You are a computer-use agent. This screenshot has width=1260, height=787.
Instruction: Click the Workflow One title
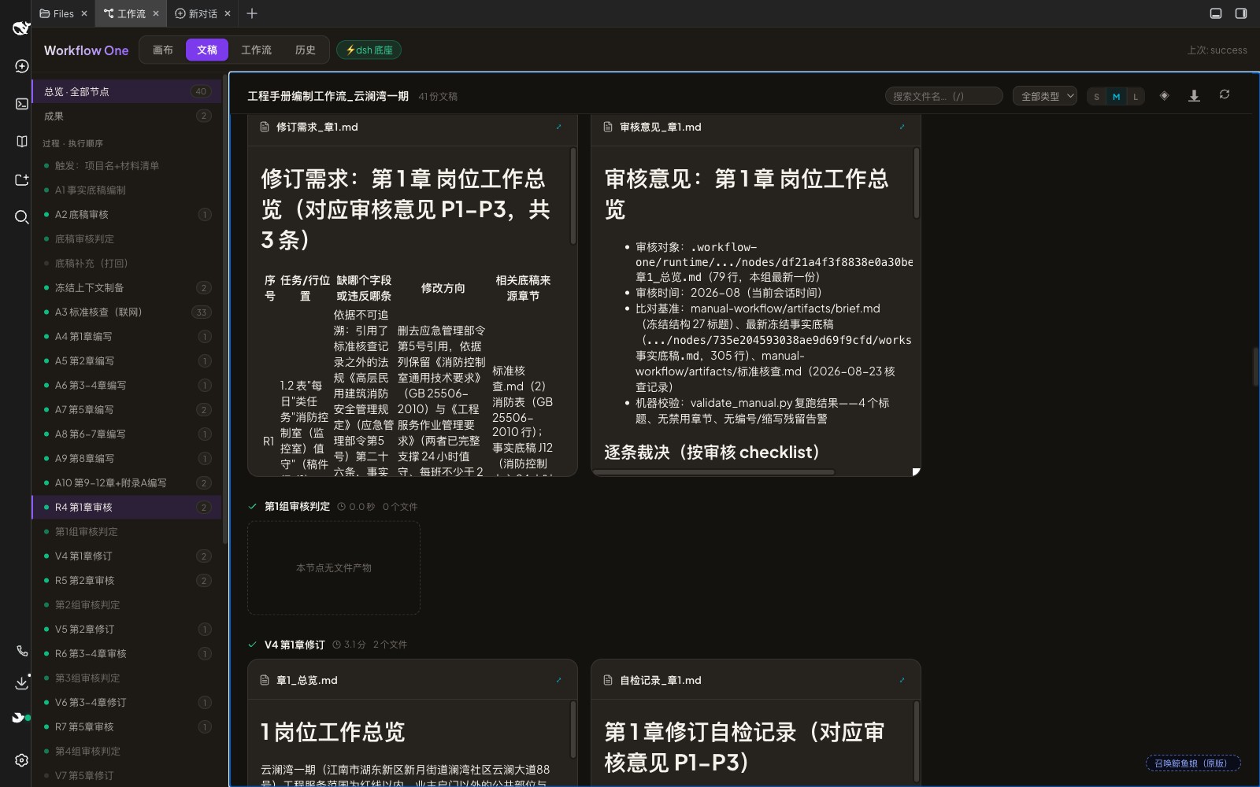pyautogui.click(x=86, y=50)
